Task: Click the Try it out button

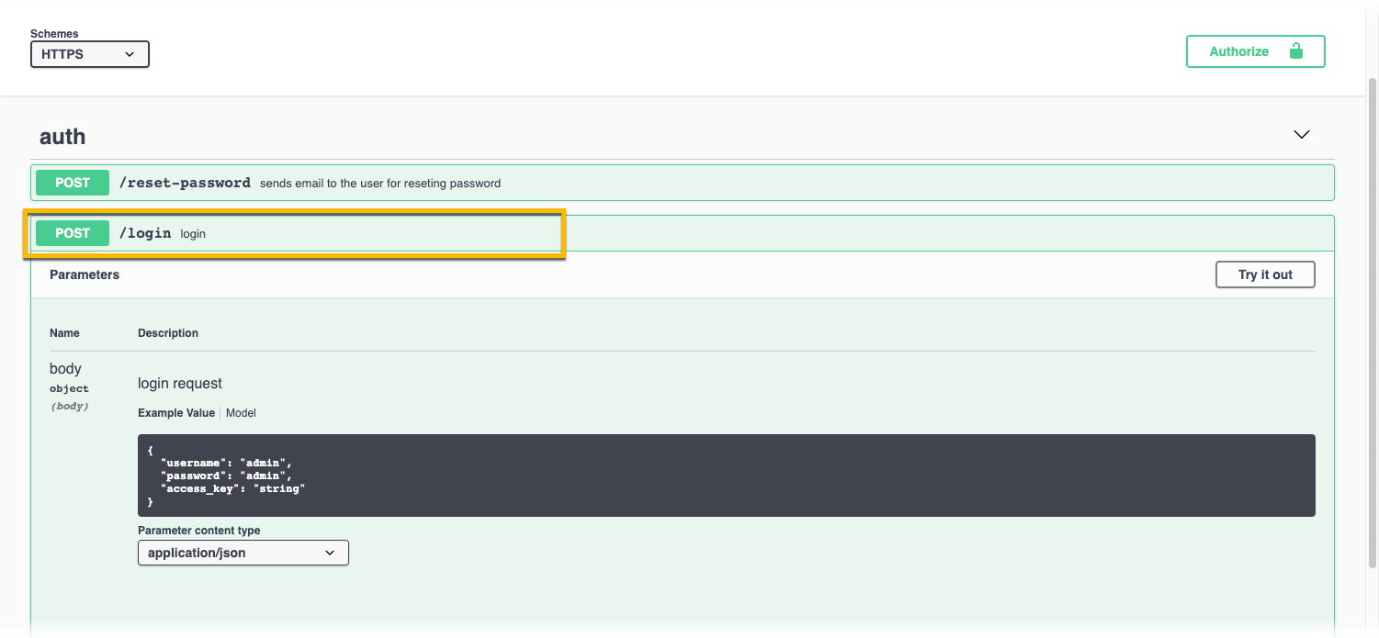Action: 1264,274
